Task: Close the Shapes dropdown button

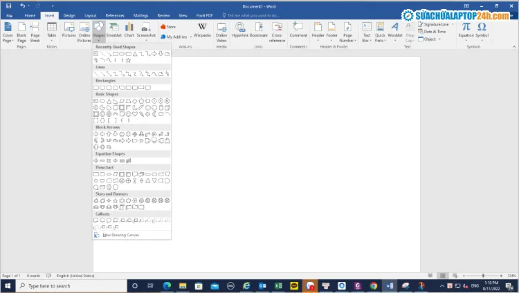Action: click(x=99, y=32)
